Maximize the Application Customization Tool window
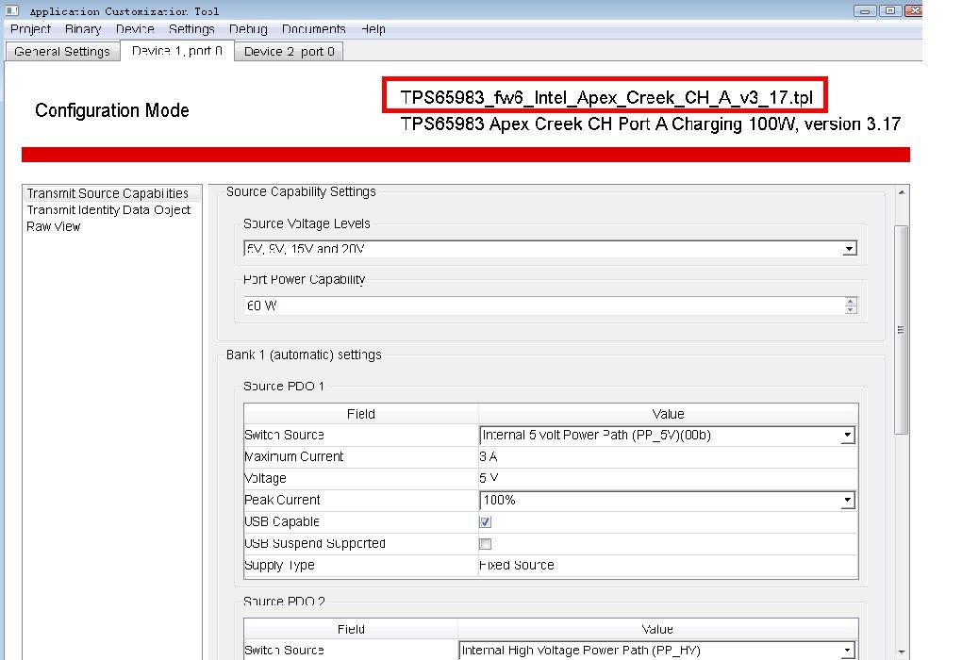The image size is (962, 660). (890, 10)
